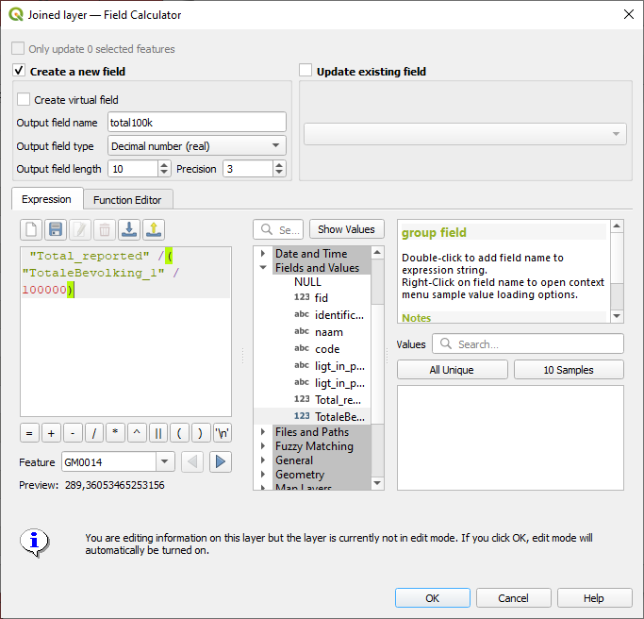Insert an opening parenthesis

179,433
